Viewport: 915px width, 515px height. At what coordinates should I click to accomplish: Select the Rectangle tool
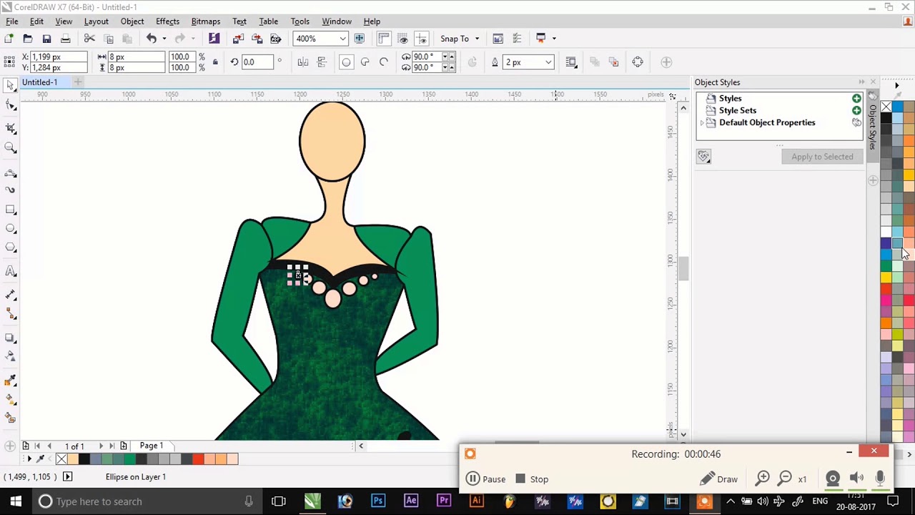[11, 209]
